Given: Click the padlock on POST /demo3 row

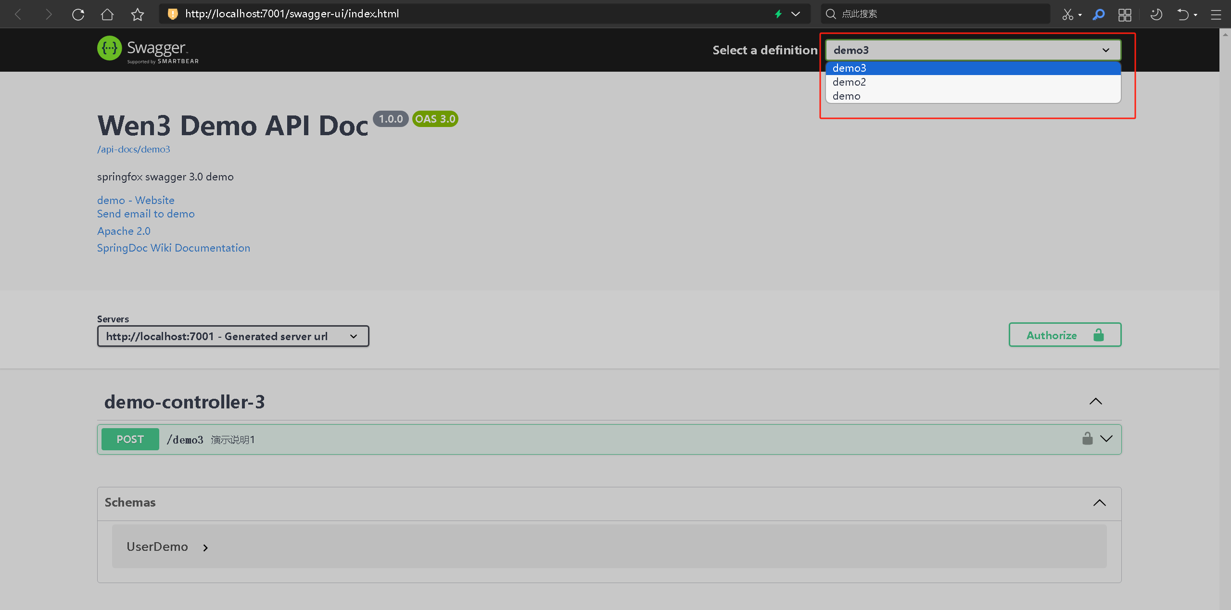Looking at the screenshot, I should pyautogui.click(x=1087, y=439).
